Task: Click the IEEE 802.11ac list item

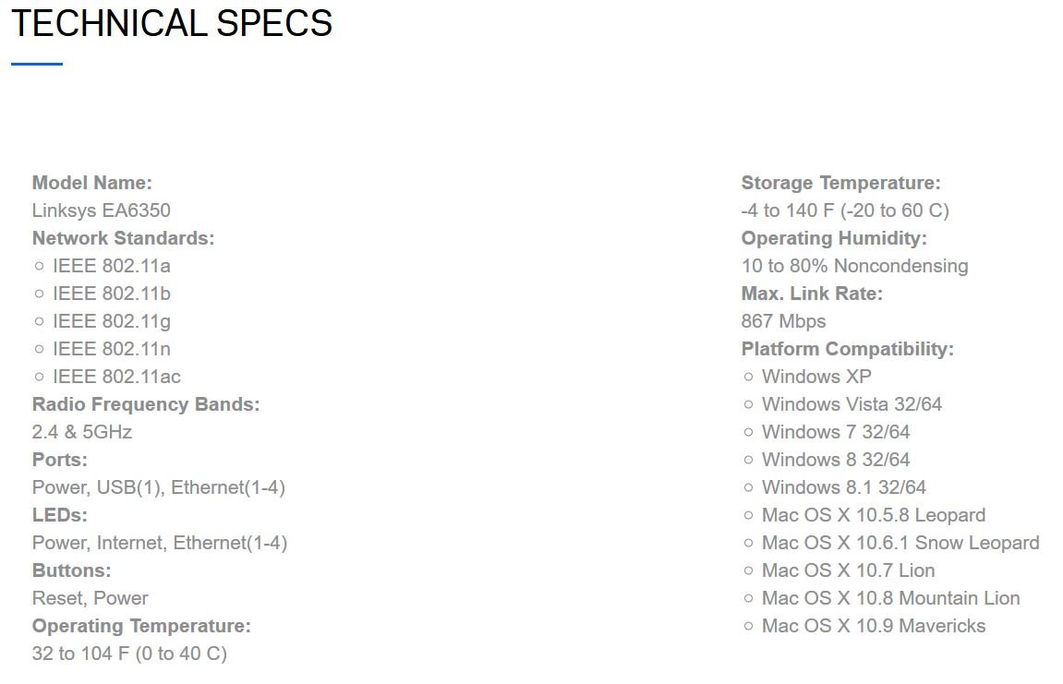Action: coord(116,377)
